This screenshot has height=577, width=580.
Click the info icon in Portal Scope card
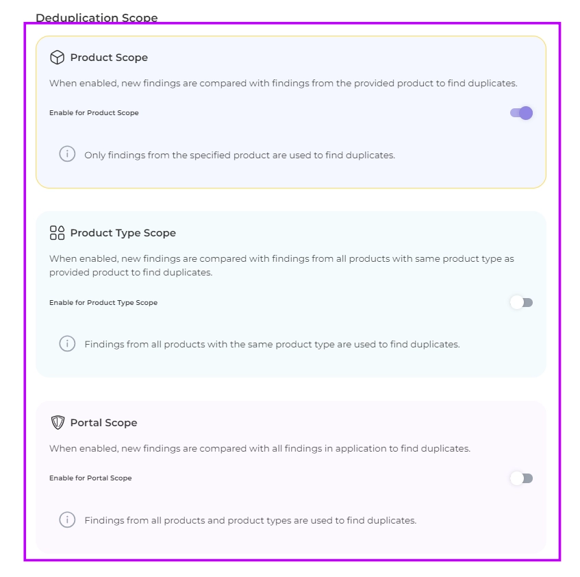click(67, 519)
